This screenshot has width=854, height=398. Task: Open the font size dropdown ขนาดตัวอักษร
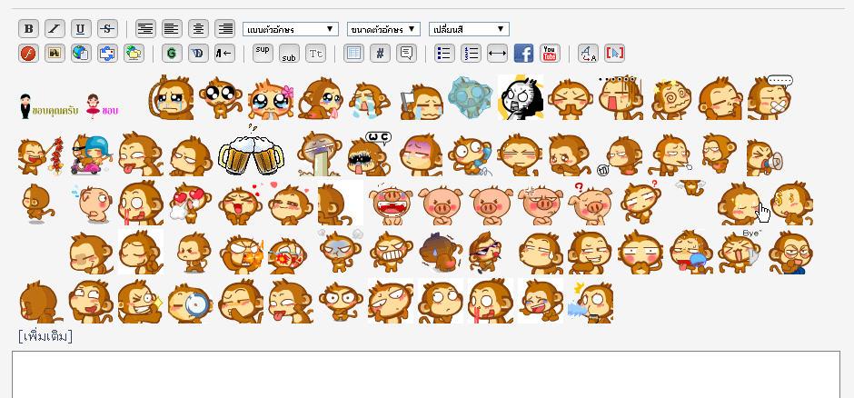(x=384, y=29)
